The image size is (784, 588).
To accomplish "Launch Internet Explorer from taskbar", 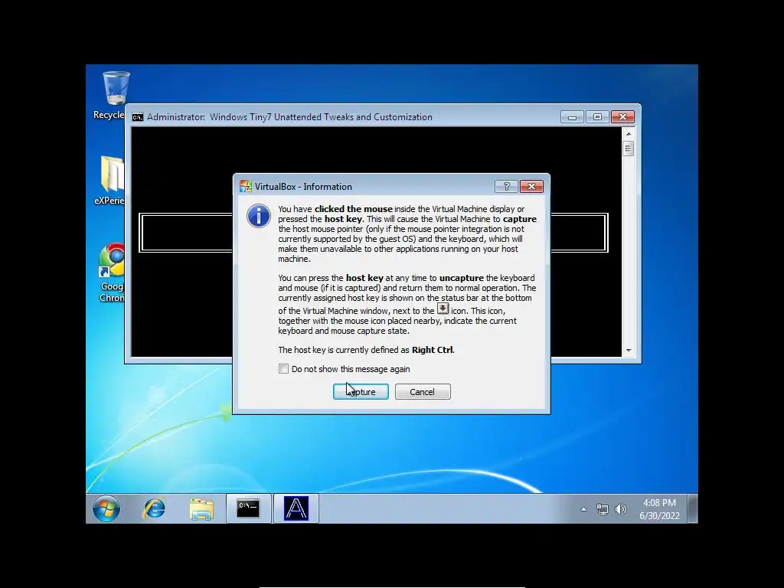I will click(x=154, y=509).
